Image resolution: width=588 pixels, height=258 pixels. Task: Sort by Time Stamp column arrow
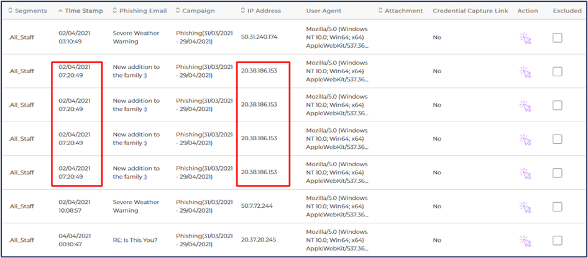point(61,11)
